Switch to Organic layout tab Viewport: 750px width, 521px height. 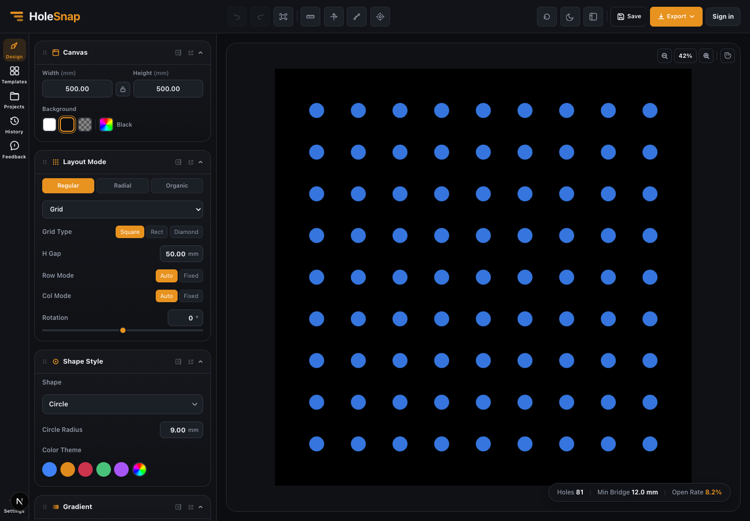(x=177, y=185)
